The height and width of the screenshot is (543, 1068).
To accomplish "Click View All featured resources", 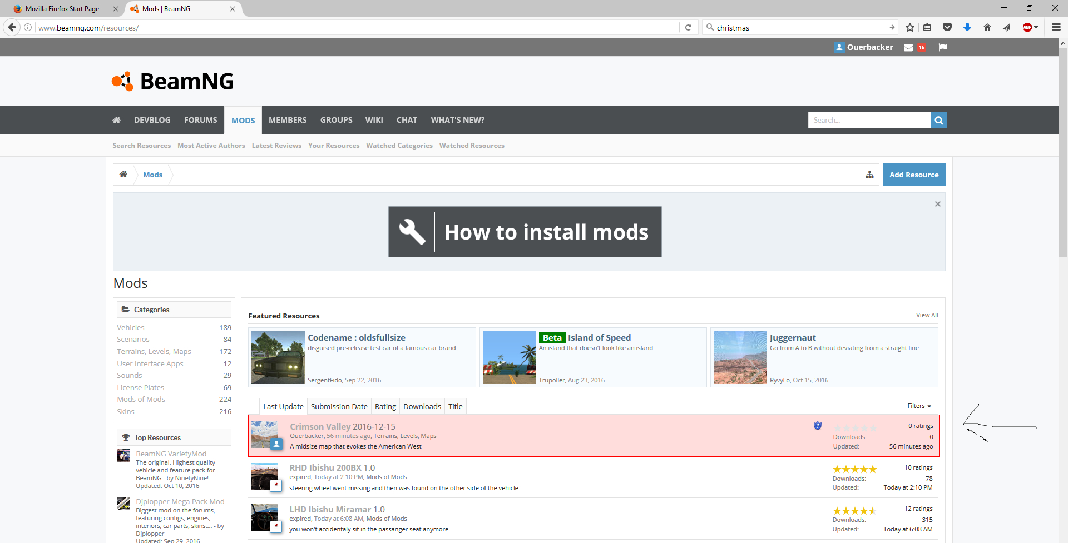I will [x=927, y=315].
